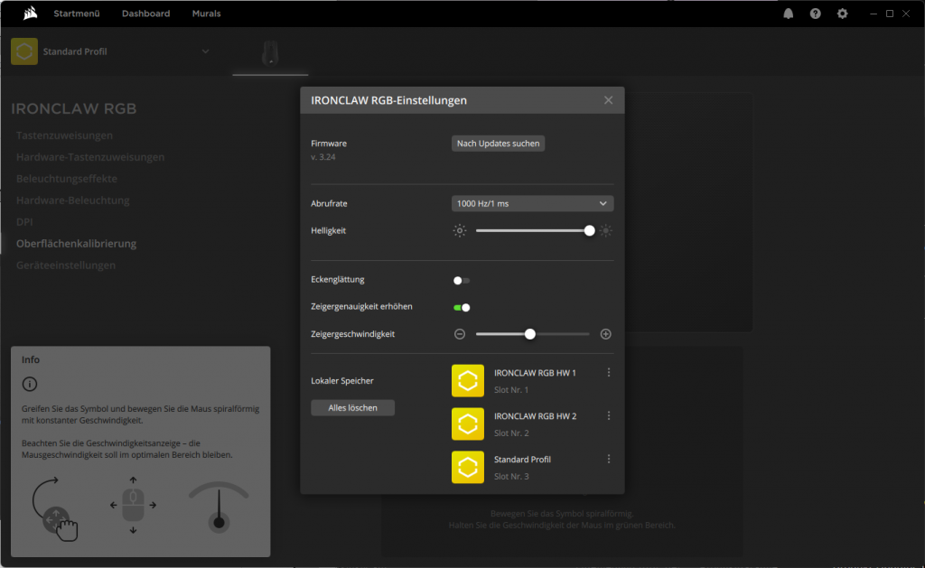This screenshot has height=568, width=925.
Task: Increase pointer speed with plus icon
Action: 606,334
